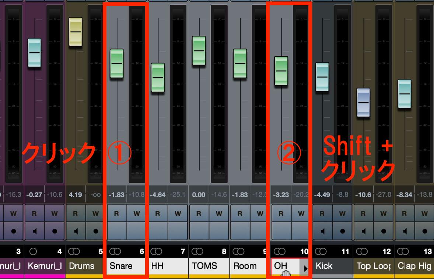Image resolution: width=434 pixels, height=279 pixels.
Task: Enable Monitor speaker on the Top Loop channel
Action: pyautogui.click(x=363, y=231)
